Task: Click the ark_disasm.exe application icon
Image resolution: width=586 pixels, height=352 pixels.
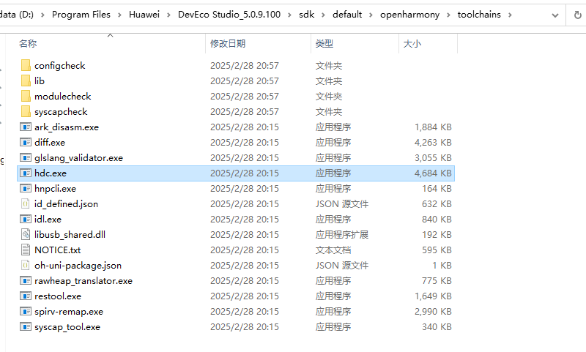Action: (26, 127)
